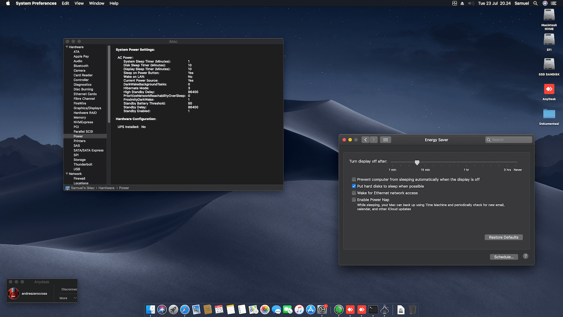Image resolution: width=563 pixels, height=317 pixels.
Task: Click the Schedule... button
Action: (504, 257)
